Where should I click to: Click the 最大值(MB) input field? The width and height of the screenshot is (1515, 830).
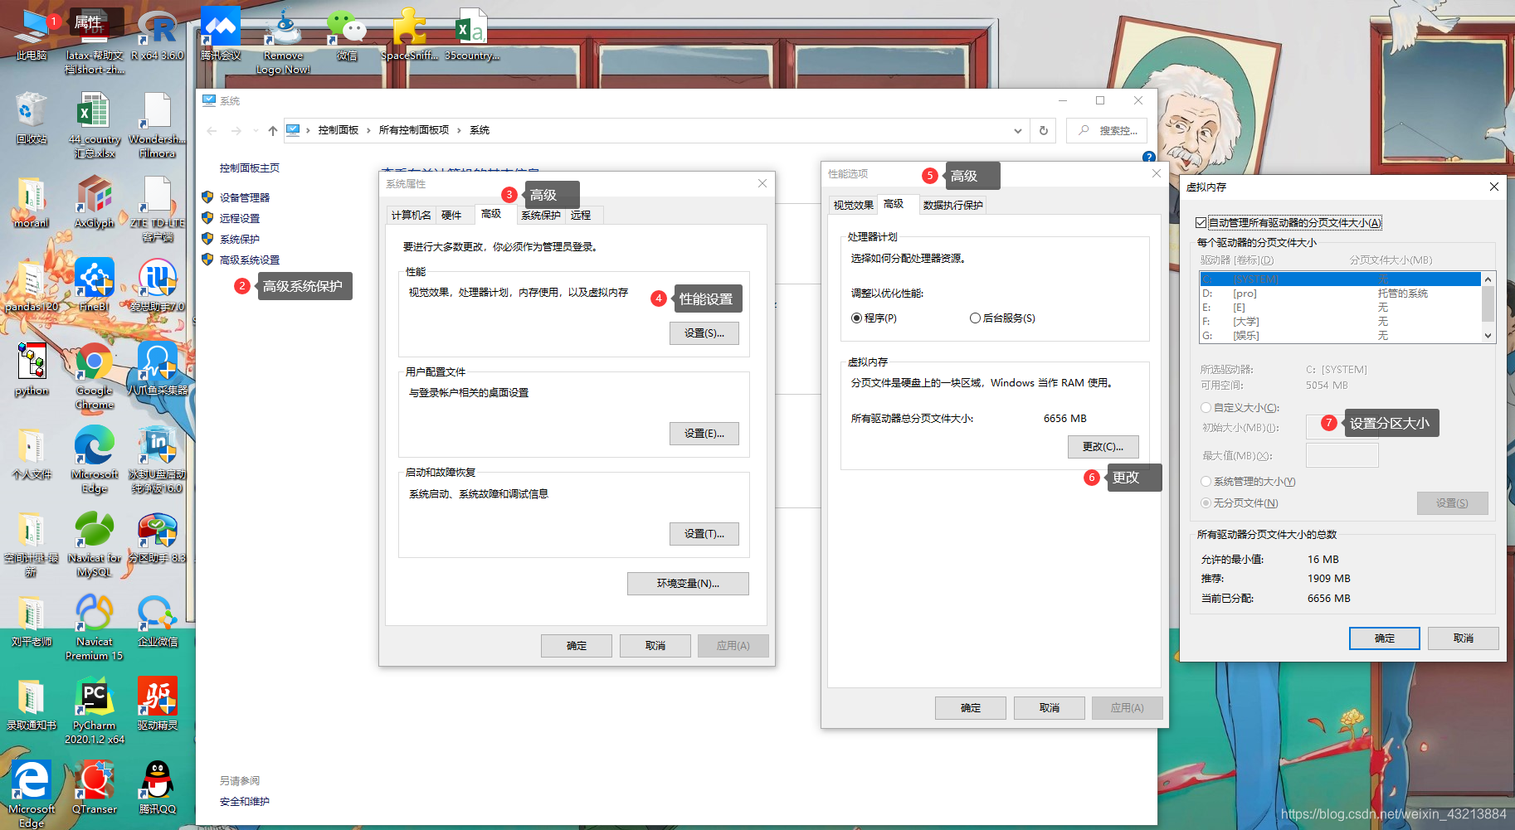(x=1342, y=455)
